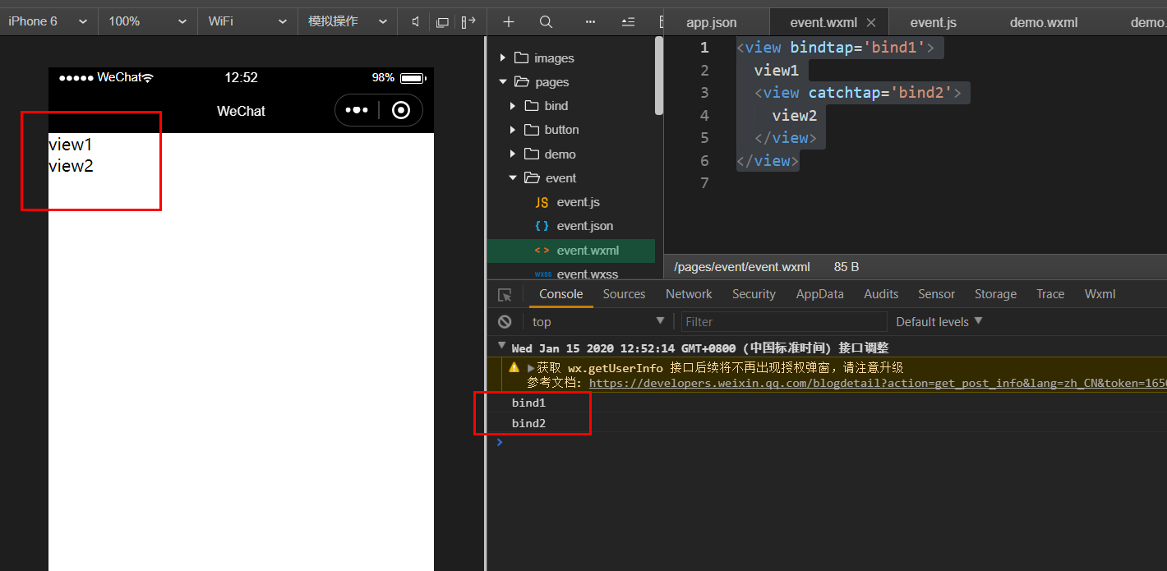Open the iPhone 6 device dropdown
1167x571 pixels.
point(48,21)
